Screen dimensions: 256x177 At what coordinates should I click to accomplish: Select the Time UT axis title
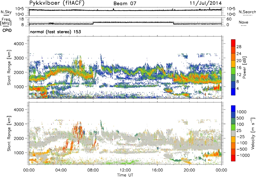point(125,175)
